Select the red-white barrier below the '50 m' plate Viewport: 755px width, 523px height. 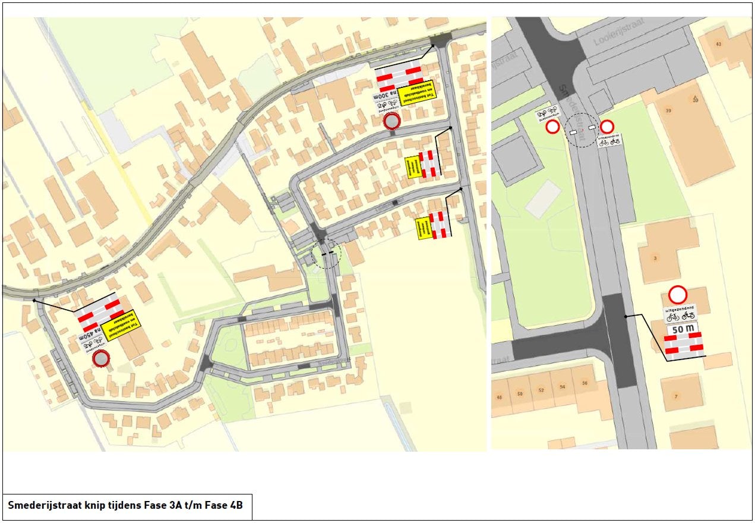[x=683, y=345]
